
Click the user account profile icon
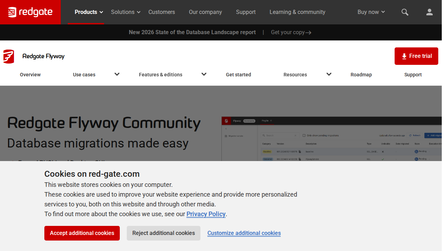pos(429,12)
